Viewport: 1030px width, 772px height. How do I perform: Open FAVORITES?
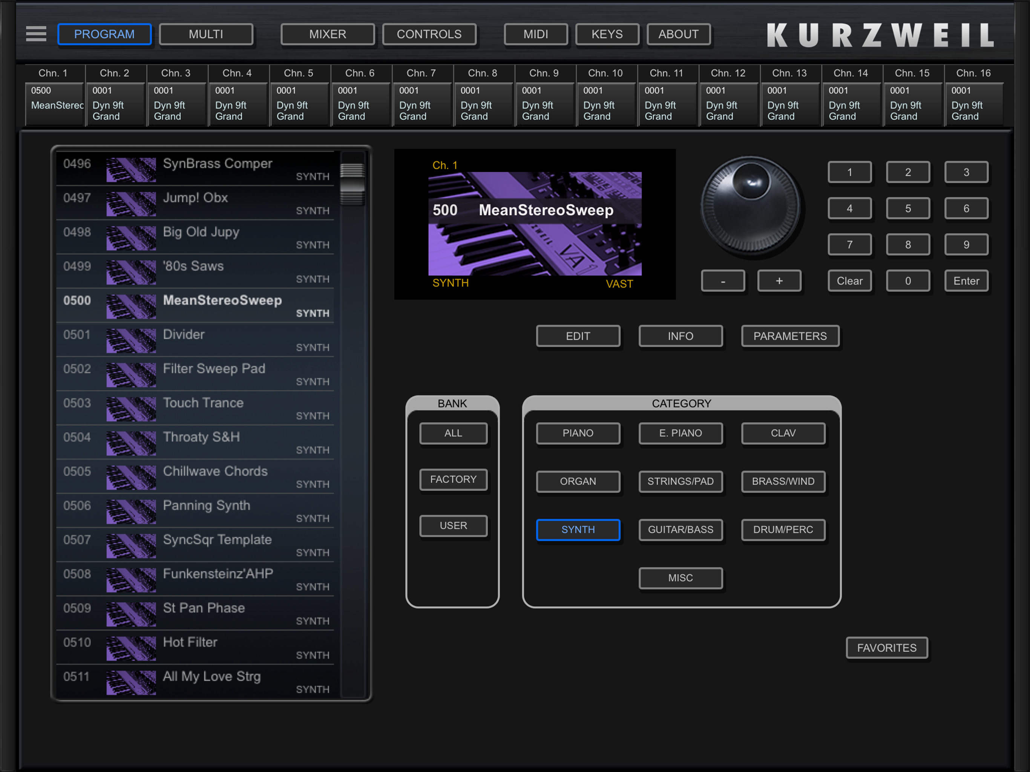coord(887,648)
